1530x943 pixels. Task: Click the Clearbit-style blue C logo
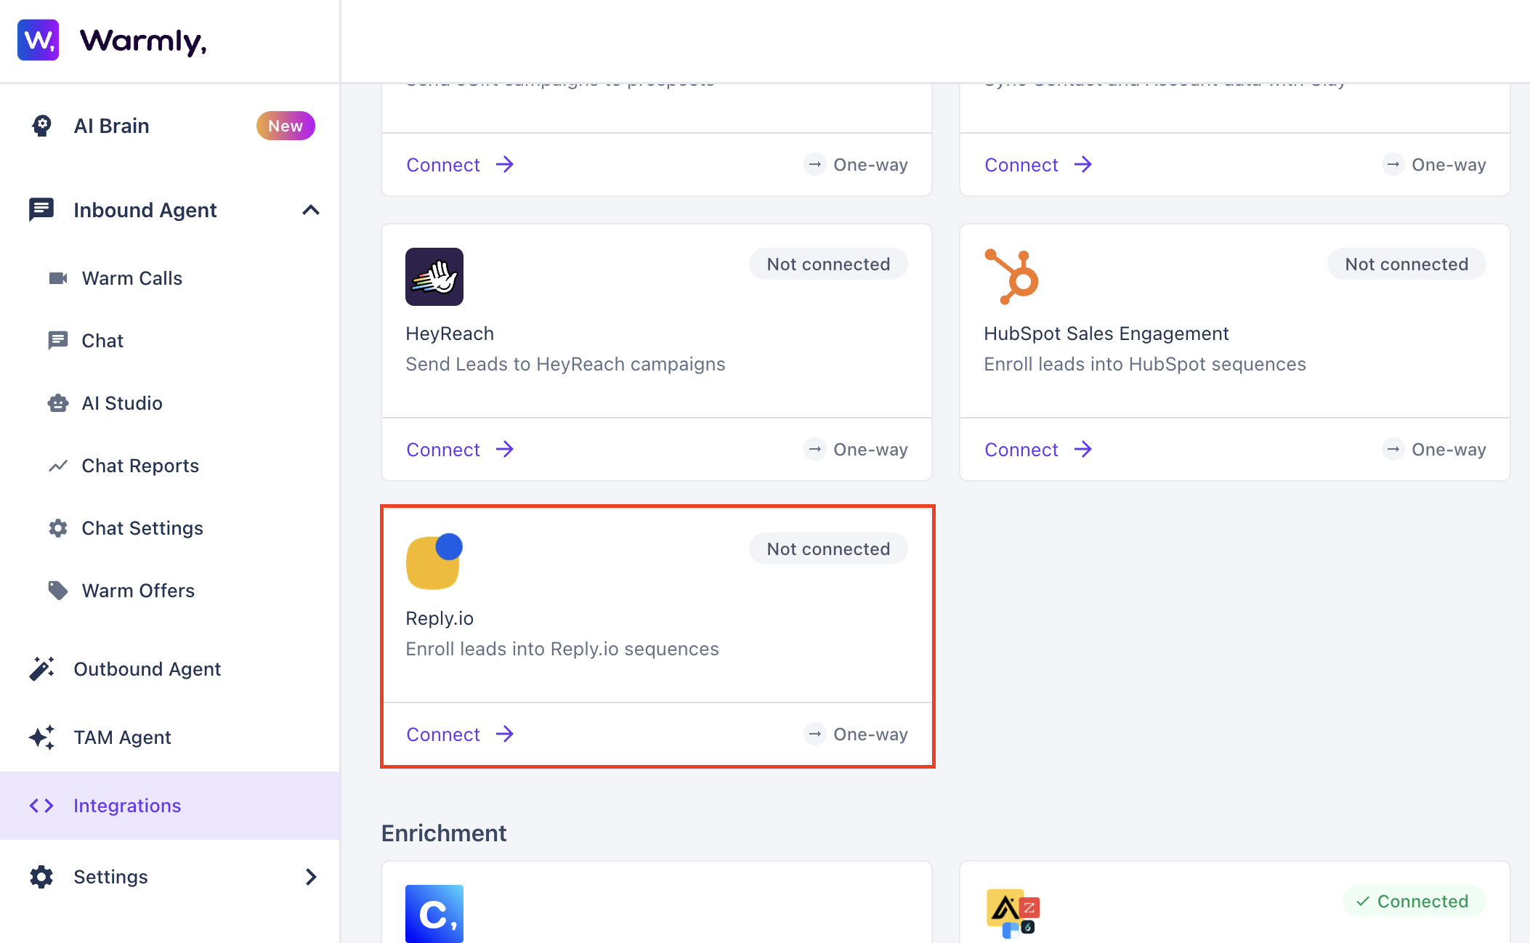(x=434, y=913)
